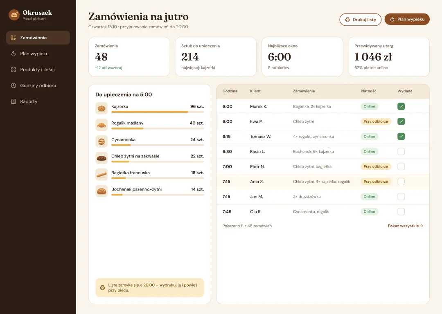The height and width of the screenshot is (314, 442).
Task: Click the 'Lista zamyka się o 20:00' notice
Action: tap(150, 287)
